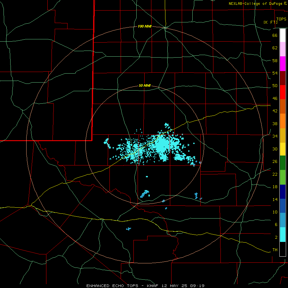
Task: Click the "54" scale value
Action: click(x=275, y=73)
